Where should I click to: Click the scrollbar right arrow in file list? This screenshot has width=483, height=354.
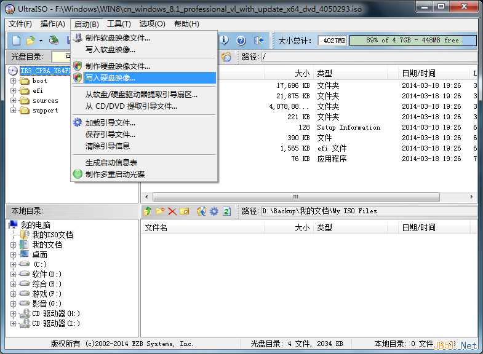point(471,197)
